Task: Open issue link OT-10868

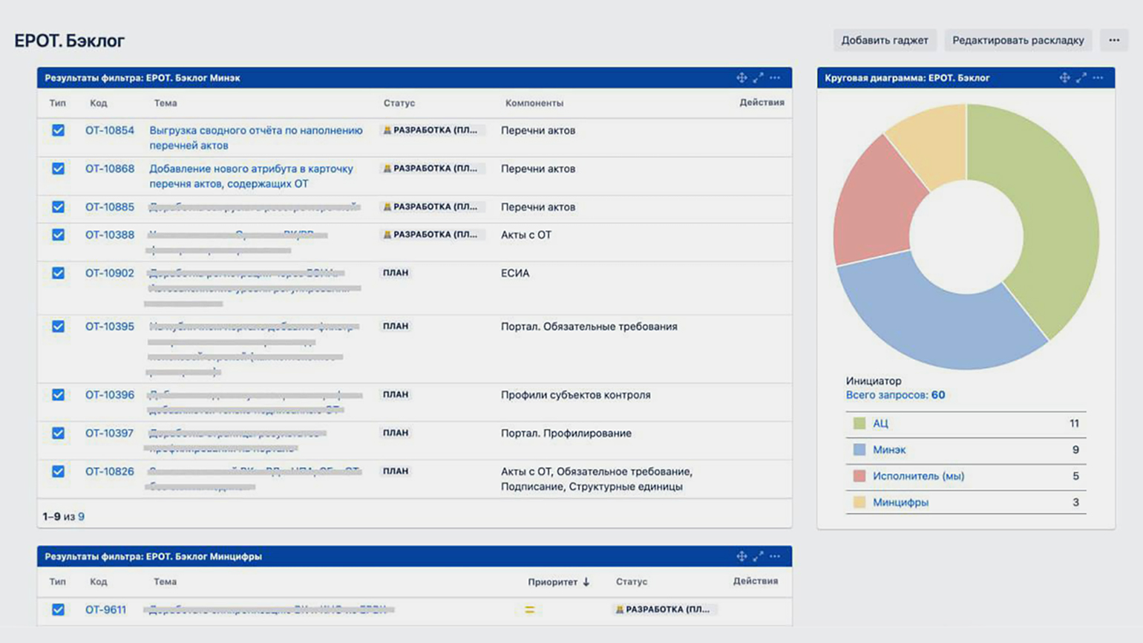Action: 110,169
